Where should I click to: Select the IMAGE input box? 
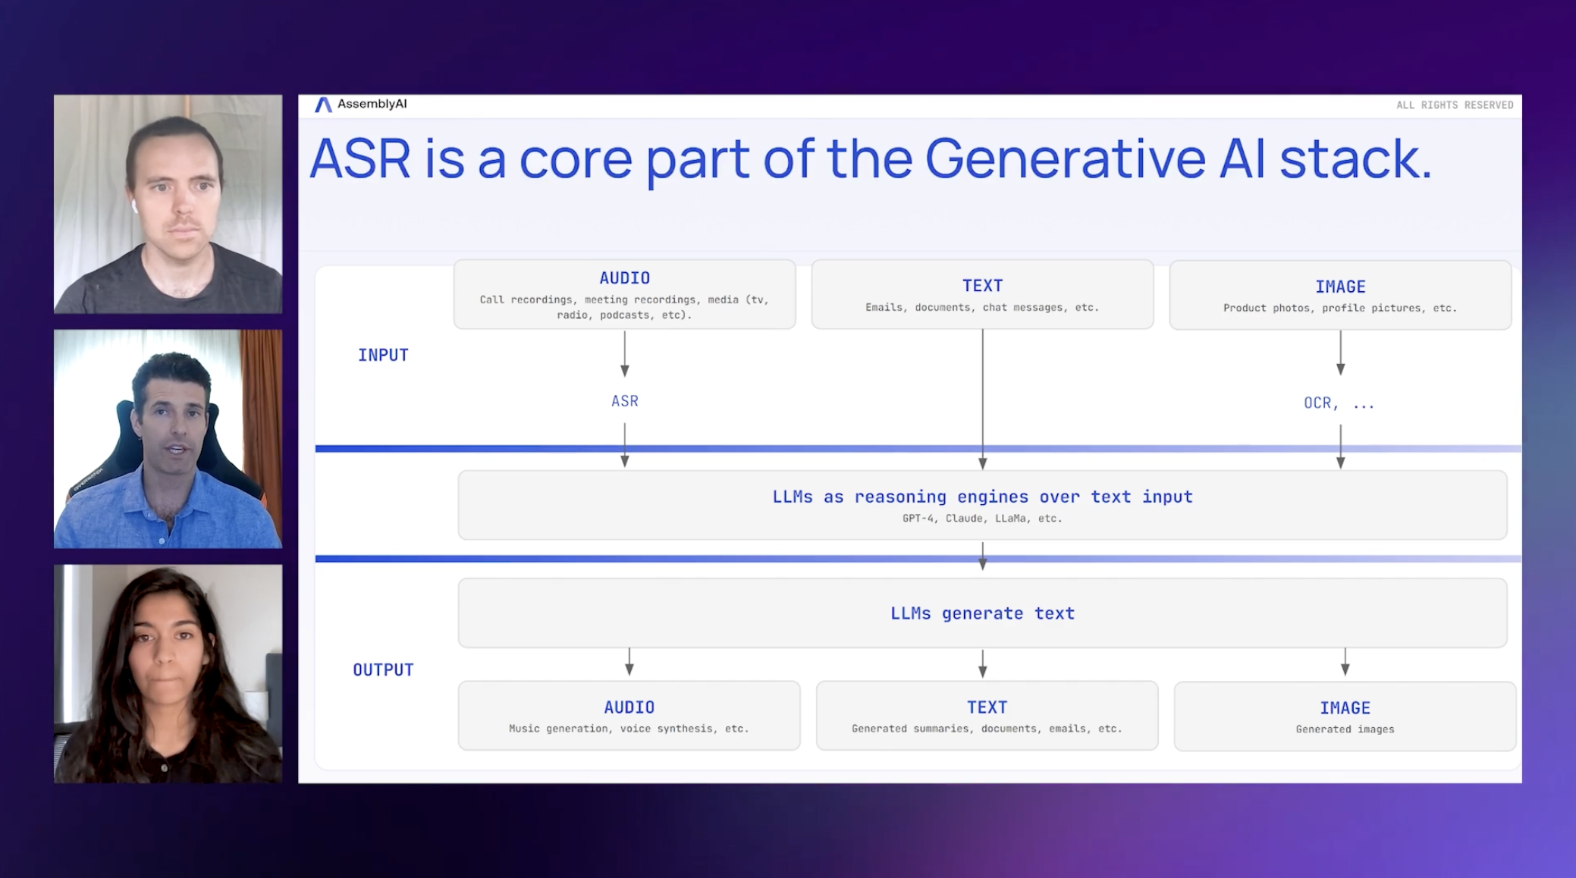(1341, 294)
